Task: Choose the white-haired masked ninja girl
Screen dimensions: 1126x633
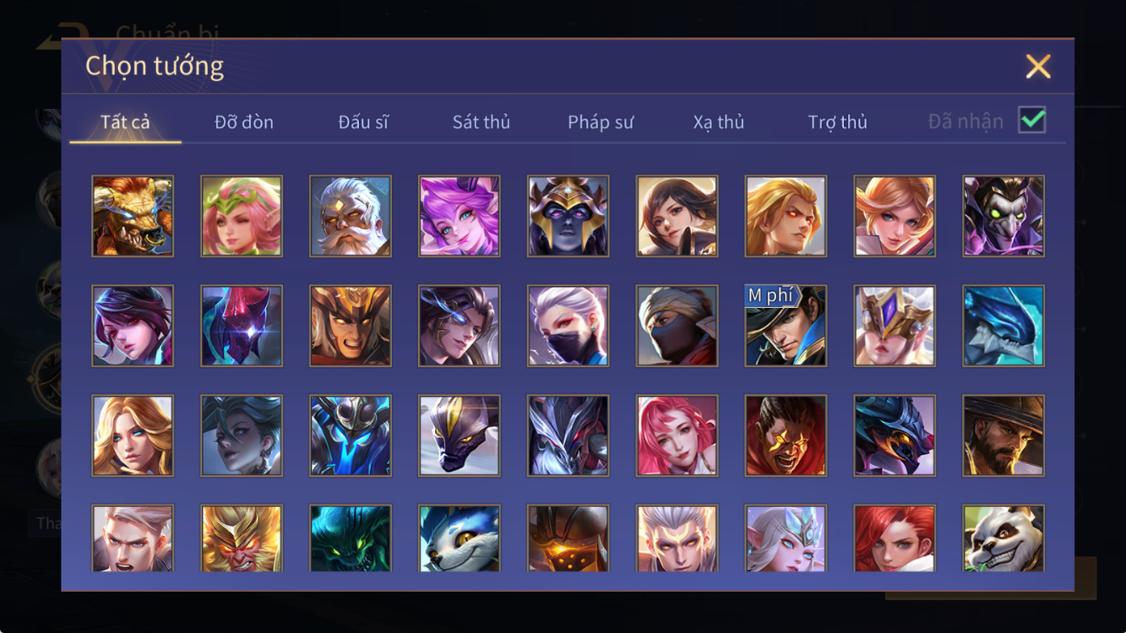Action: coord(568,326)
